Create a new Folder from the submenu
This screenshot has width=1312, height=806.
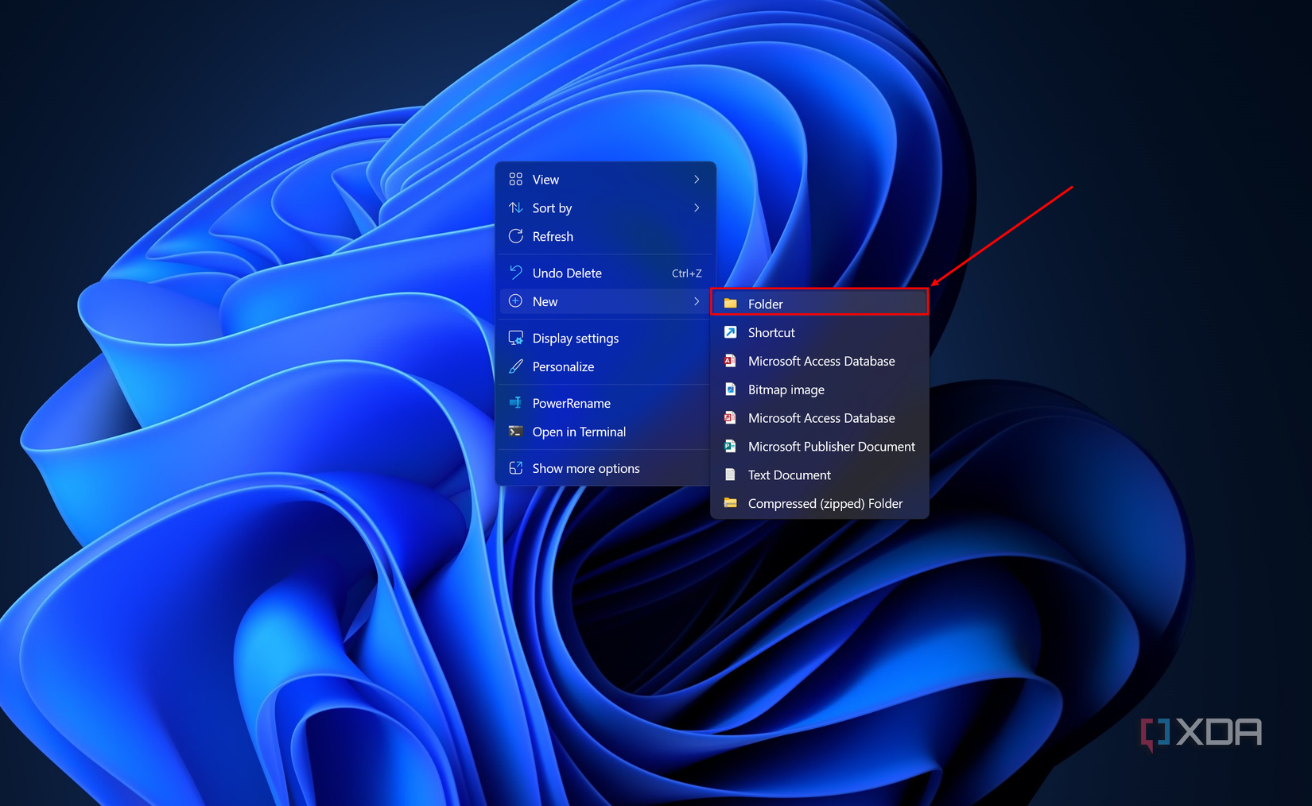(765, 303)
